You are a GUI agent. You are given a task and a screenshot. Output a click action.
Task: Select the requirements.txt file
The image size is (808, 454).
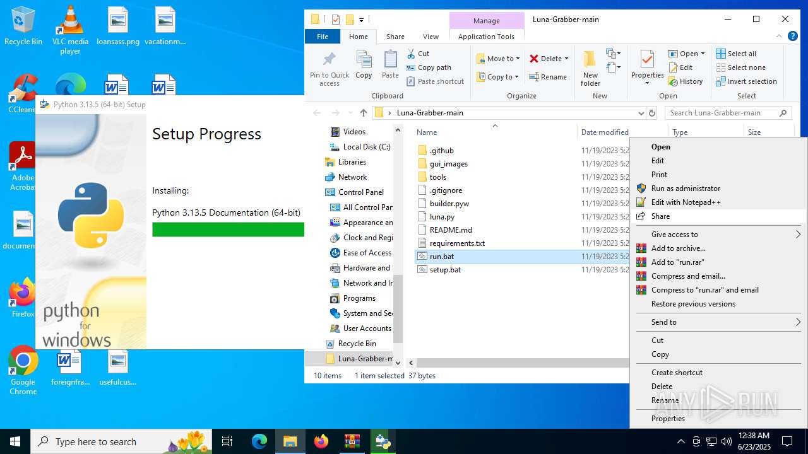tap(457, 243)
